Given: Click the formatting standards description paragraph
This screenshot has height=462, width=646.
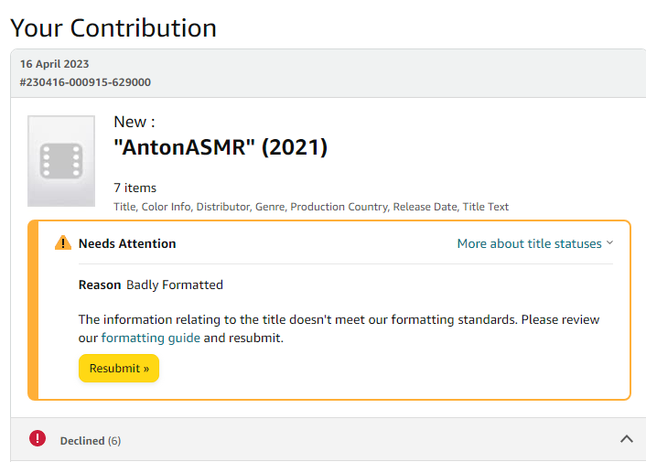Looking at the screenshot, I should click(339, 320).
